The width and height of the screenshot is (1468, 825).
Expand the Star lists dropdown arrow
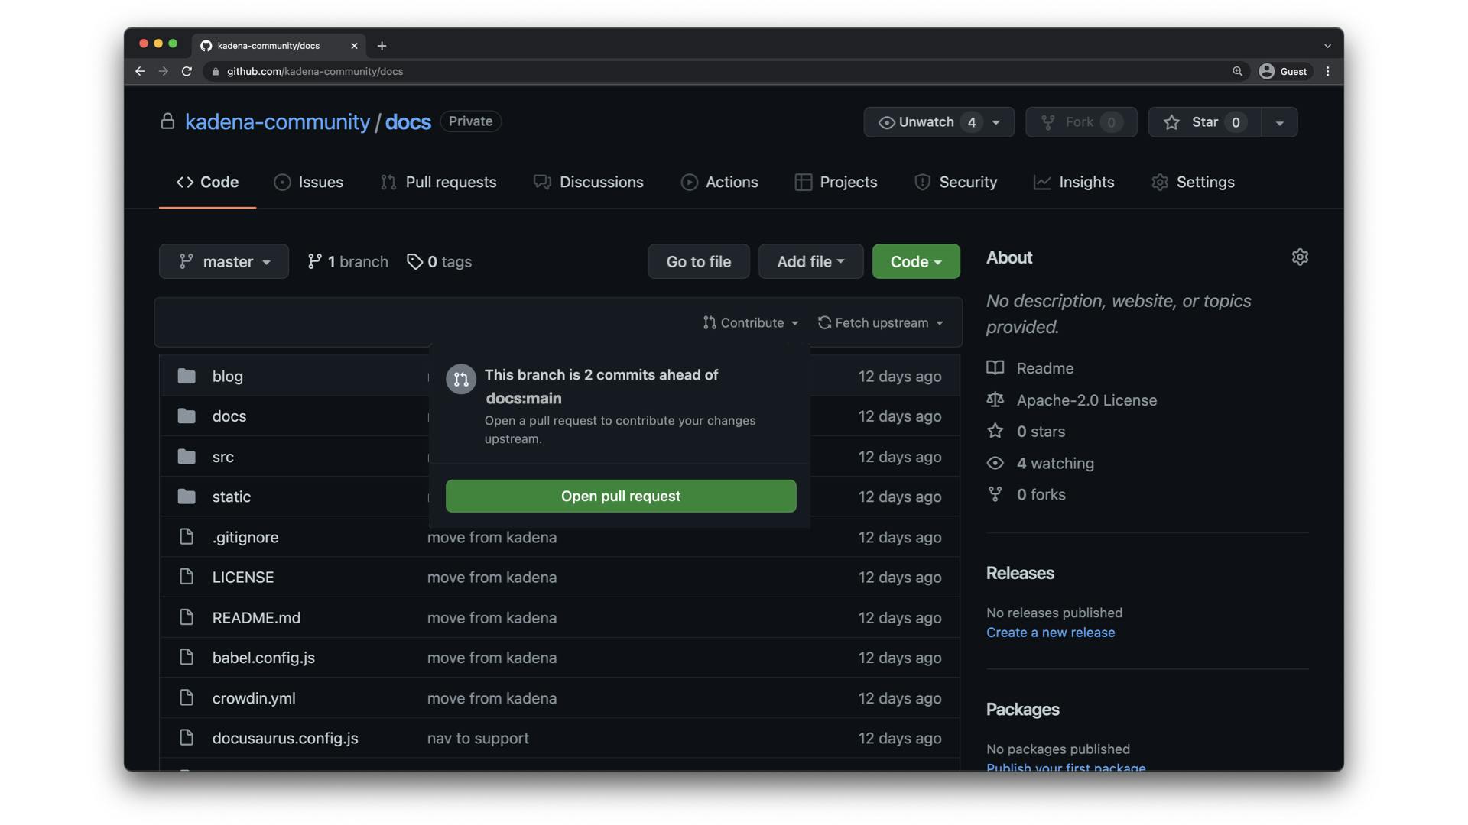coord(1279,122)
